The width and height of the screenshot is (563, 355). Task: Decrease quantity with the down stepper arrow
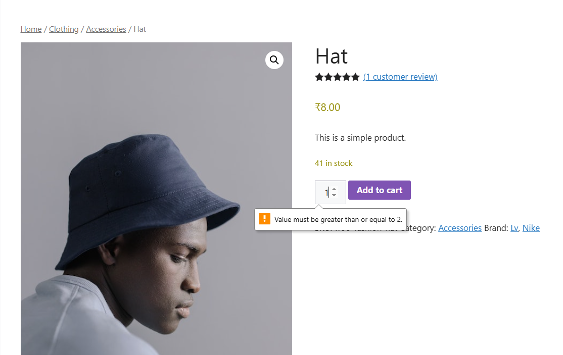[x=334, y=195]
